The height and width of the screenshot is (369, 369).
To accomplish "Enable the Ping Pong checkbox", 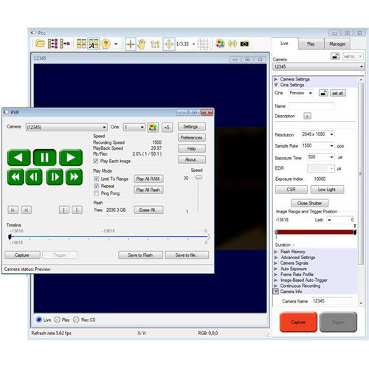I will point(97,193).
